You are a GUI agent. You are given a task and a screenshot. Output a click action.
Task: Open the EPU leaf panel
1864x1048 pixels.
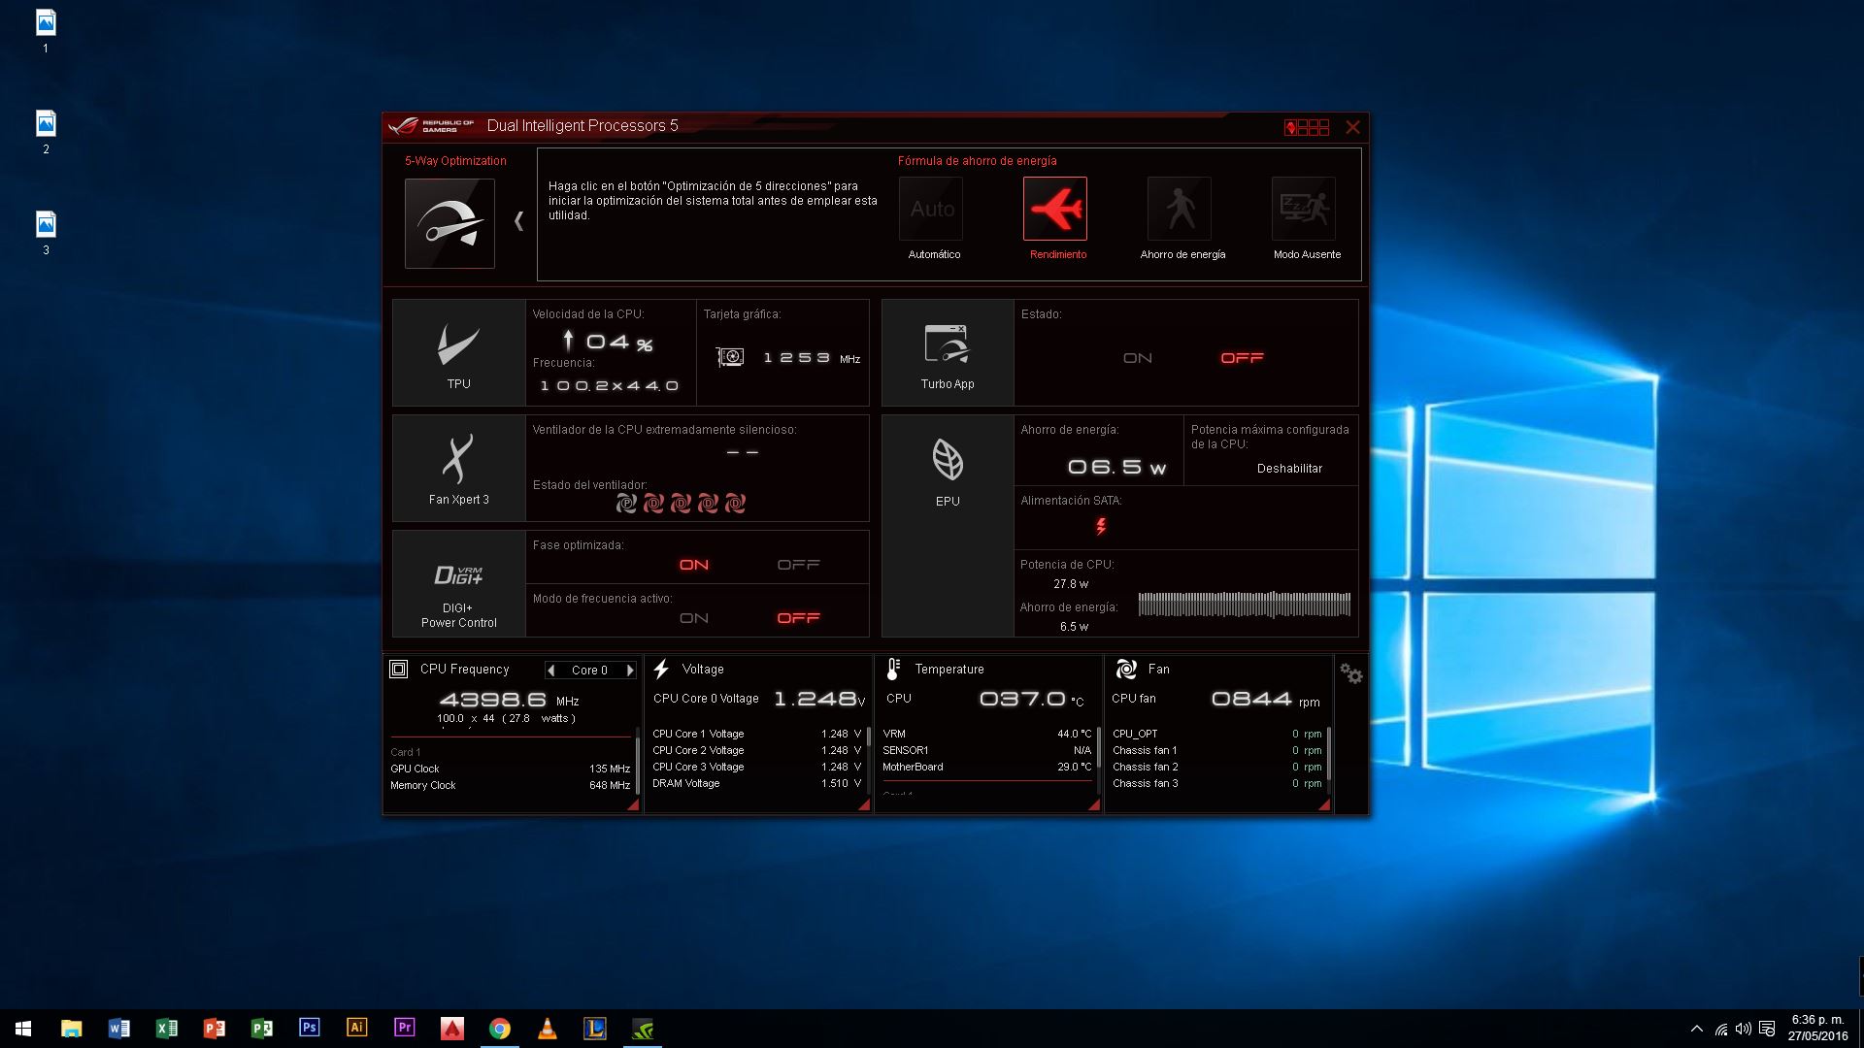pyautogui.click(x=948, y=471)
